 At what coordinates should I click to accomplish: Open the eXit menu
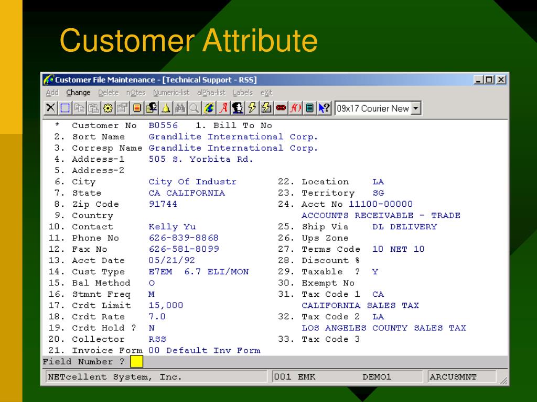(266, 93)
